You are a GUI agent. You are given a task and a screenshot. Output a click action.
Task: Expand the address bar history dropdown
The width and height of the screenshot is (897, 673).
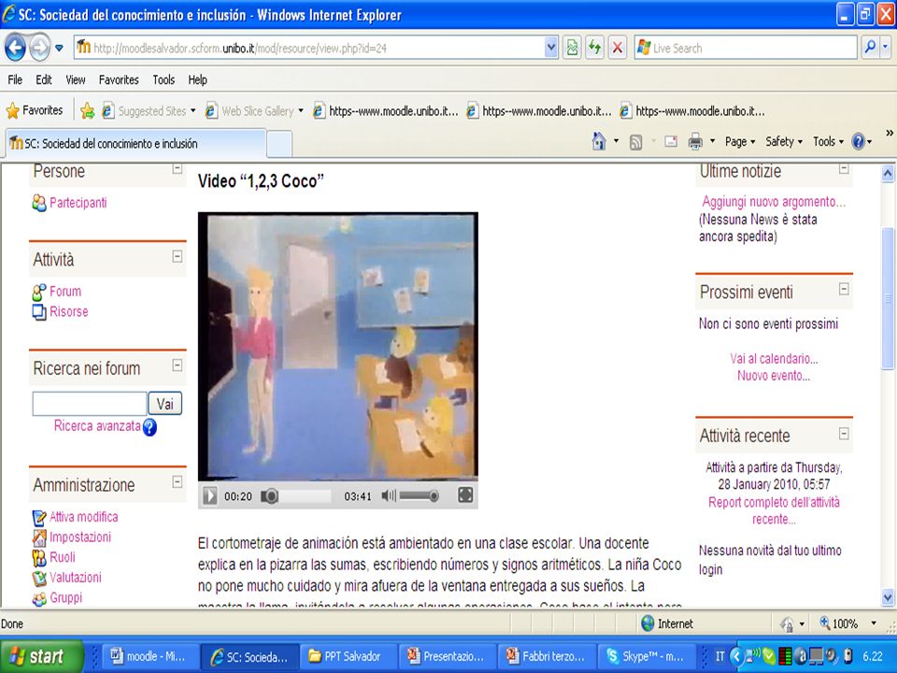click(x=551, y=48)
